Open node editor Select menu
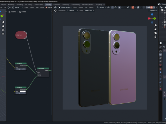 (32, 8)
